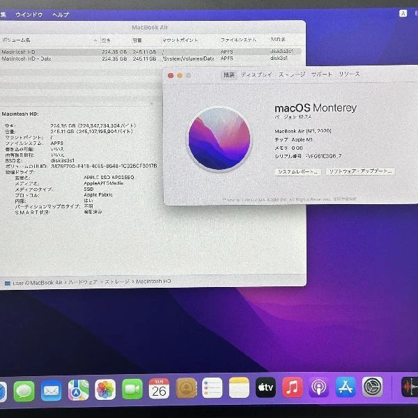418x418 pixels.
Task: Start FaceTime from the Dock
Action: (x=132, y=389)
